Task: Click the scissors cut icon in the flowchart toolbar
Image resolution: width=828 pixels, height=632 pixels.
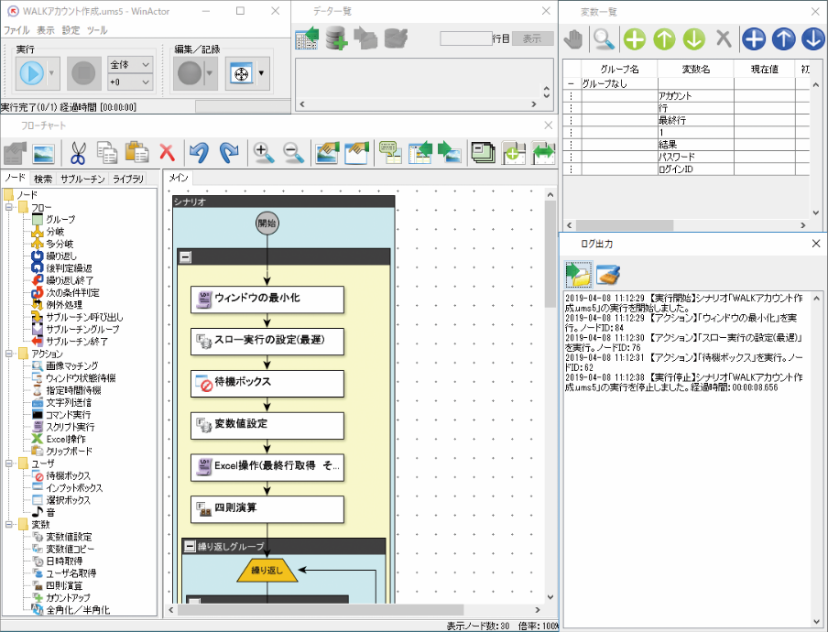Action: [78, 153]
